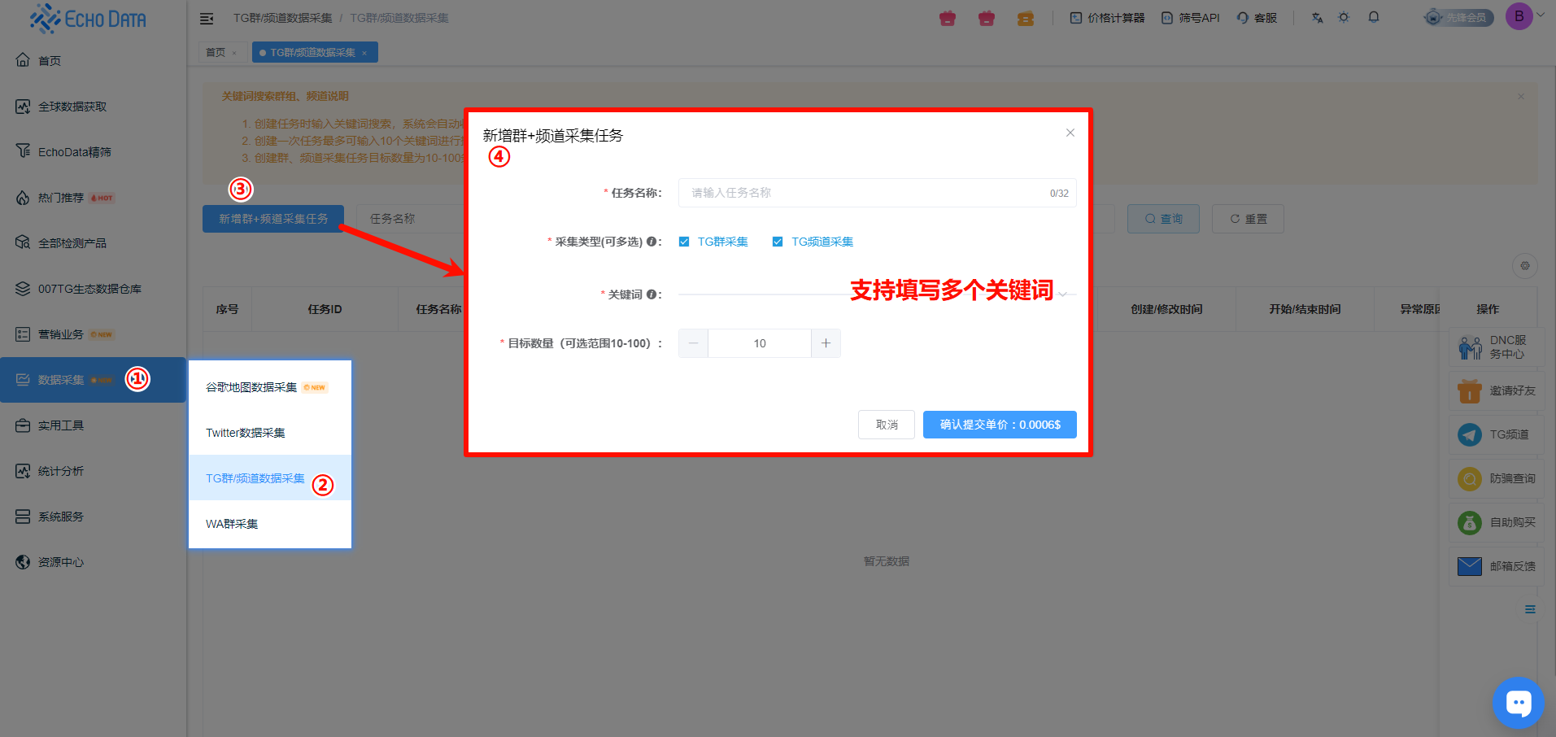This screenshot has width=1556, height=737.
Task: Uncheck the TG群采集 checkbox
Action: (x=684, y=242)
